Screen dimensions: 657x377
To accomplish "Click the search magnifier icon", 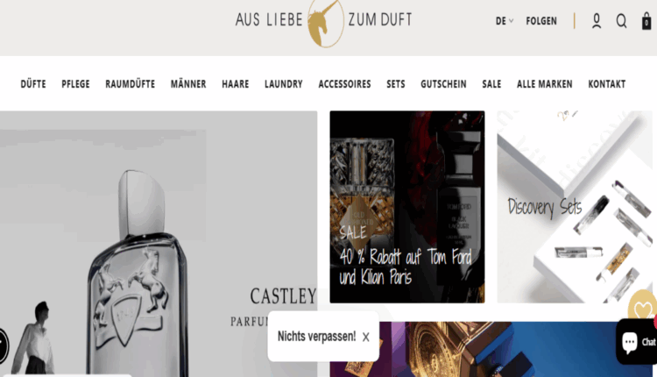I will (621, 20).
